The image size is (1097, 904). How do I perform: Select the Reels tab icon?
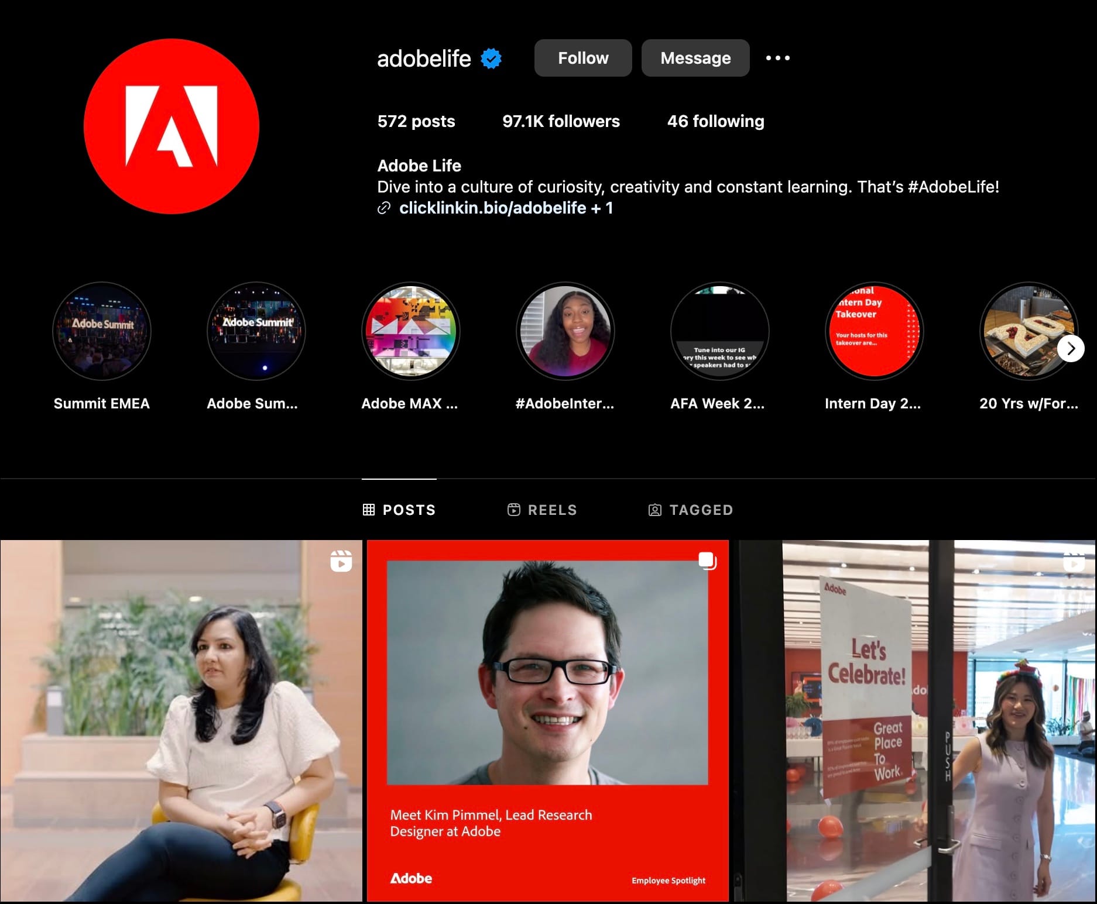click(513, 510)
